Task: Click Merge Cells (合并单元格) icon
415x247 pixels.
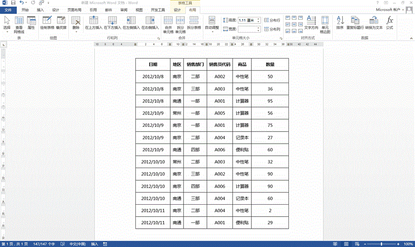Action: [x=168, y=22]
